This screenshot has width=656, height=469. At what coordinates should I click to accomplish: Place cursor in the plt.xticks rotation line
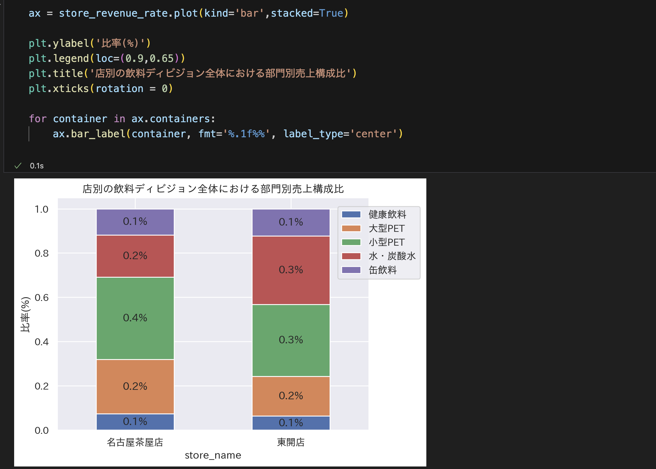tap(101, 89)
